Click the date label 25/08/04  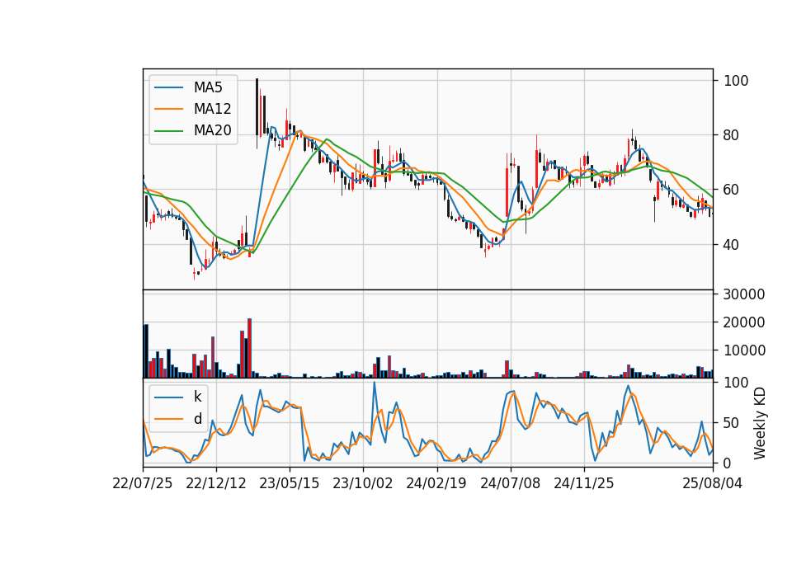click(713, 483)
